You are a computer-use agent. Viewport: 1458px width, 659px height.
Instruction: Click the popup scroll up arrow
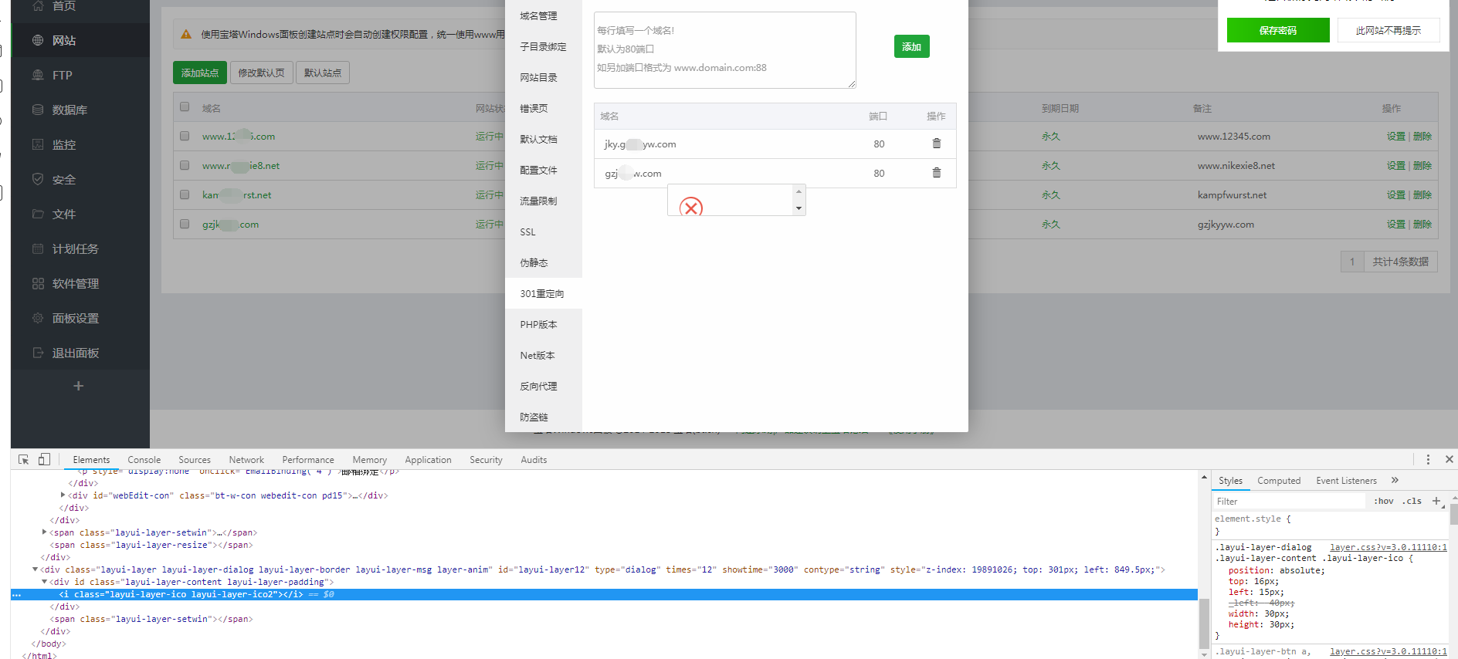799,191
